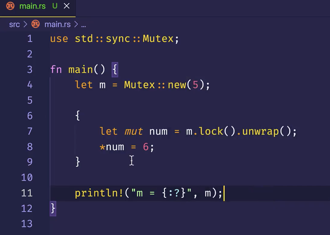Screen dimensions: 330x235
Task: Open the main.rs breadcrumb item
Action: [57, 24]
